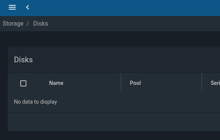Click empty space in the breadcrumb bar
The image size is (220, 140).
coord(133,24)
